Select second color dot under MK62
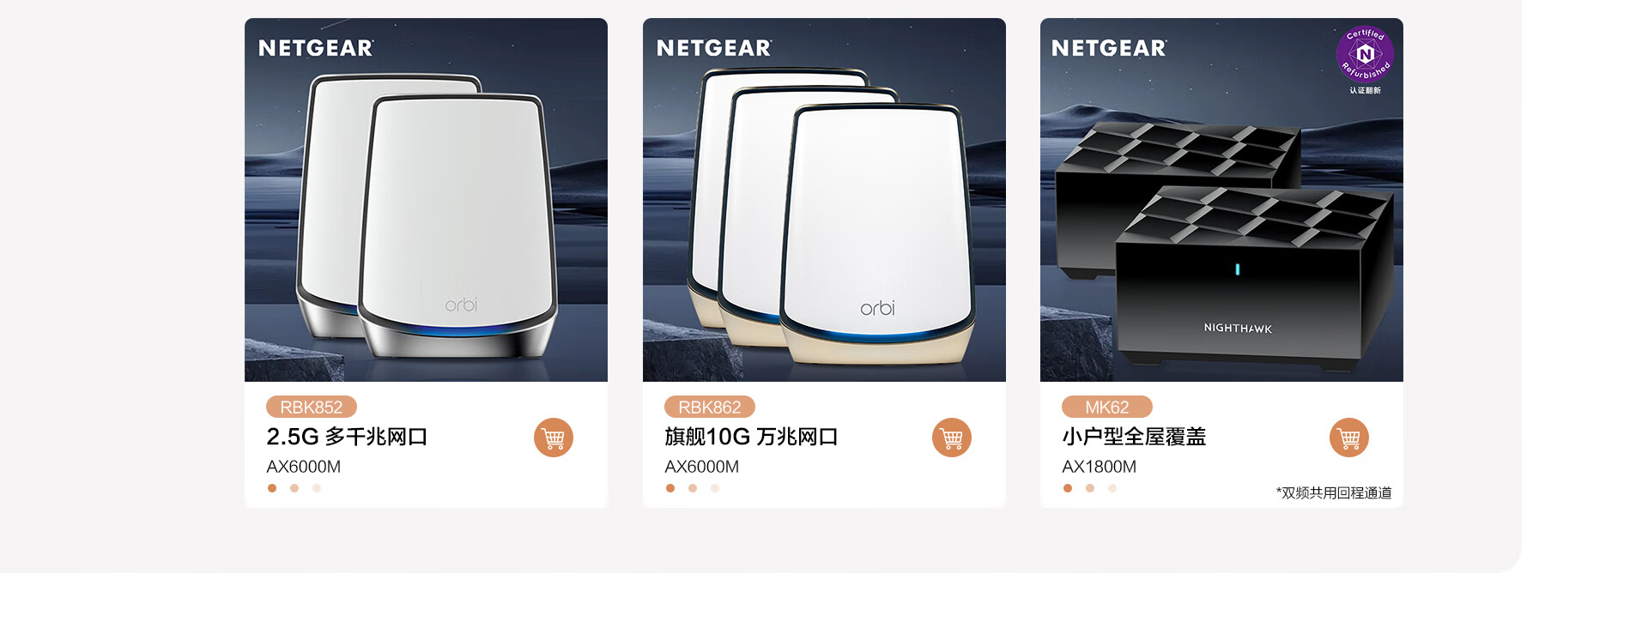Screen dimensions: 1648x640 [x=1090, y=488]
